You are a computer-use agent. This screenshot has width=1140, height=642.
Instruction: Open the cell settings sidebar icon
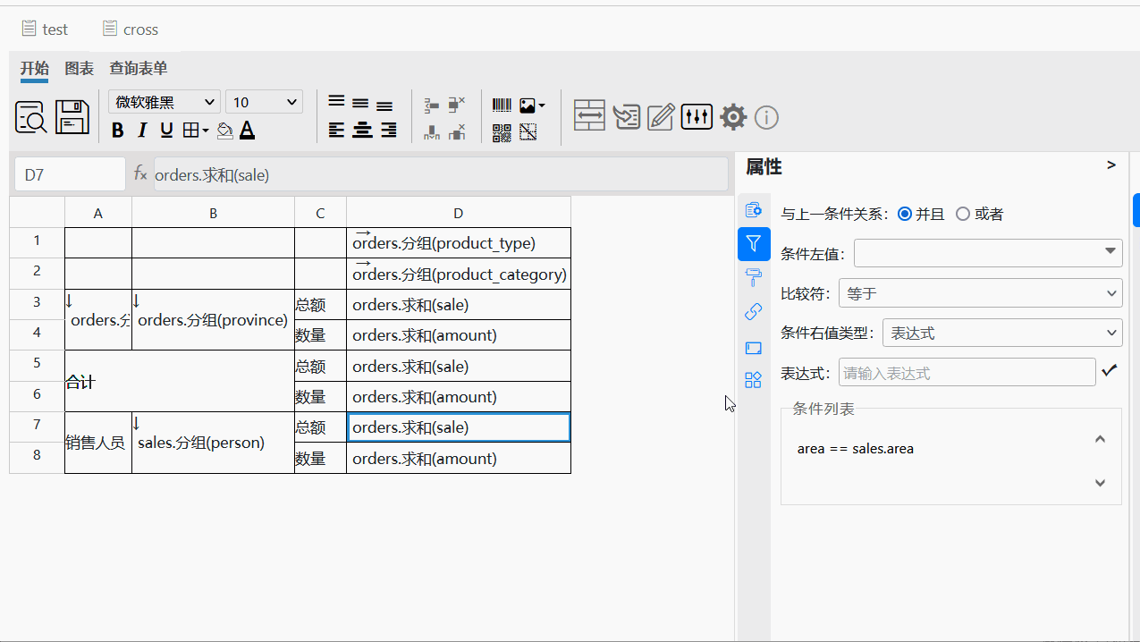coord(754,209)
